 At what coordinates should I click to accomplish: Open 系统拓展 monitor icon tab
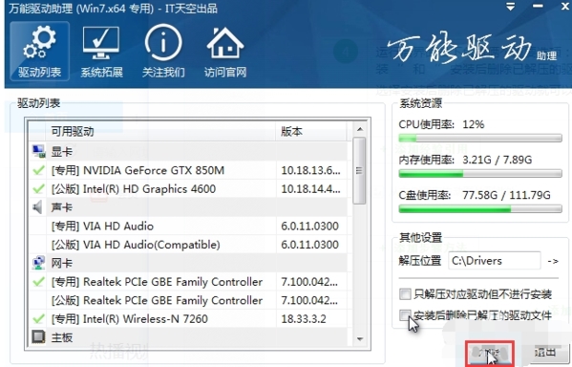101,52
